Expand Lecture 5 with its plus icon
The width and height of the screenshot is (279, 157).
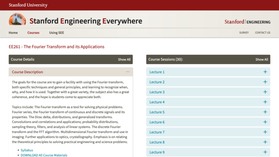(265, 112)
